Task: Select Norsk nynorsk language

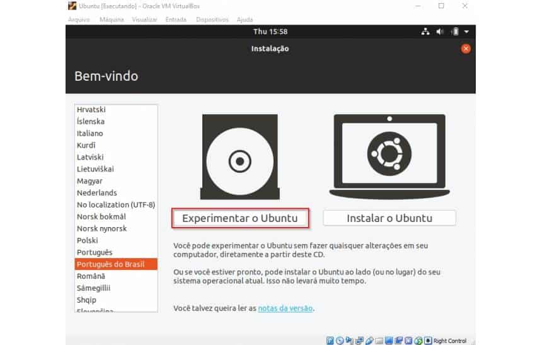Action: (116, 228)
